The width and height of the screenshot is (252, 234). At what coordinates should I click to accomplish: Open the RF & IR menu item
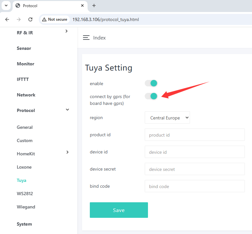pyautogui.click(x=25, y=33)
